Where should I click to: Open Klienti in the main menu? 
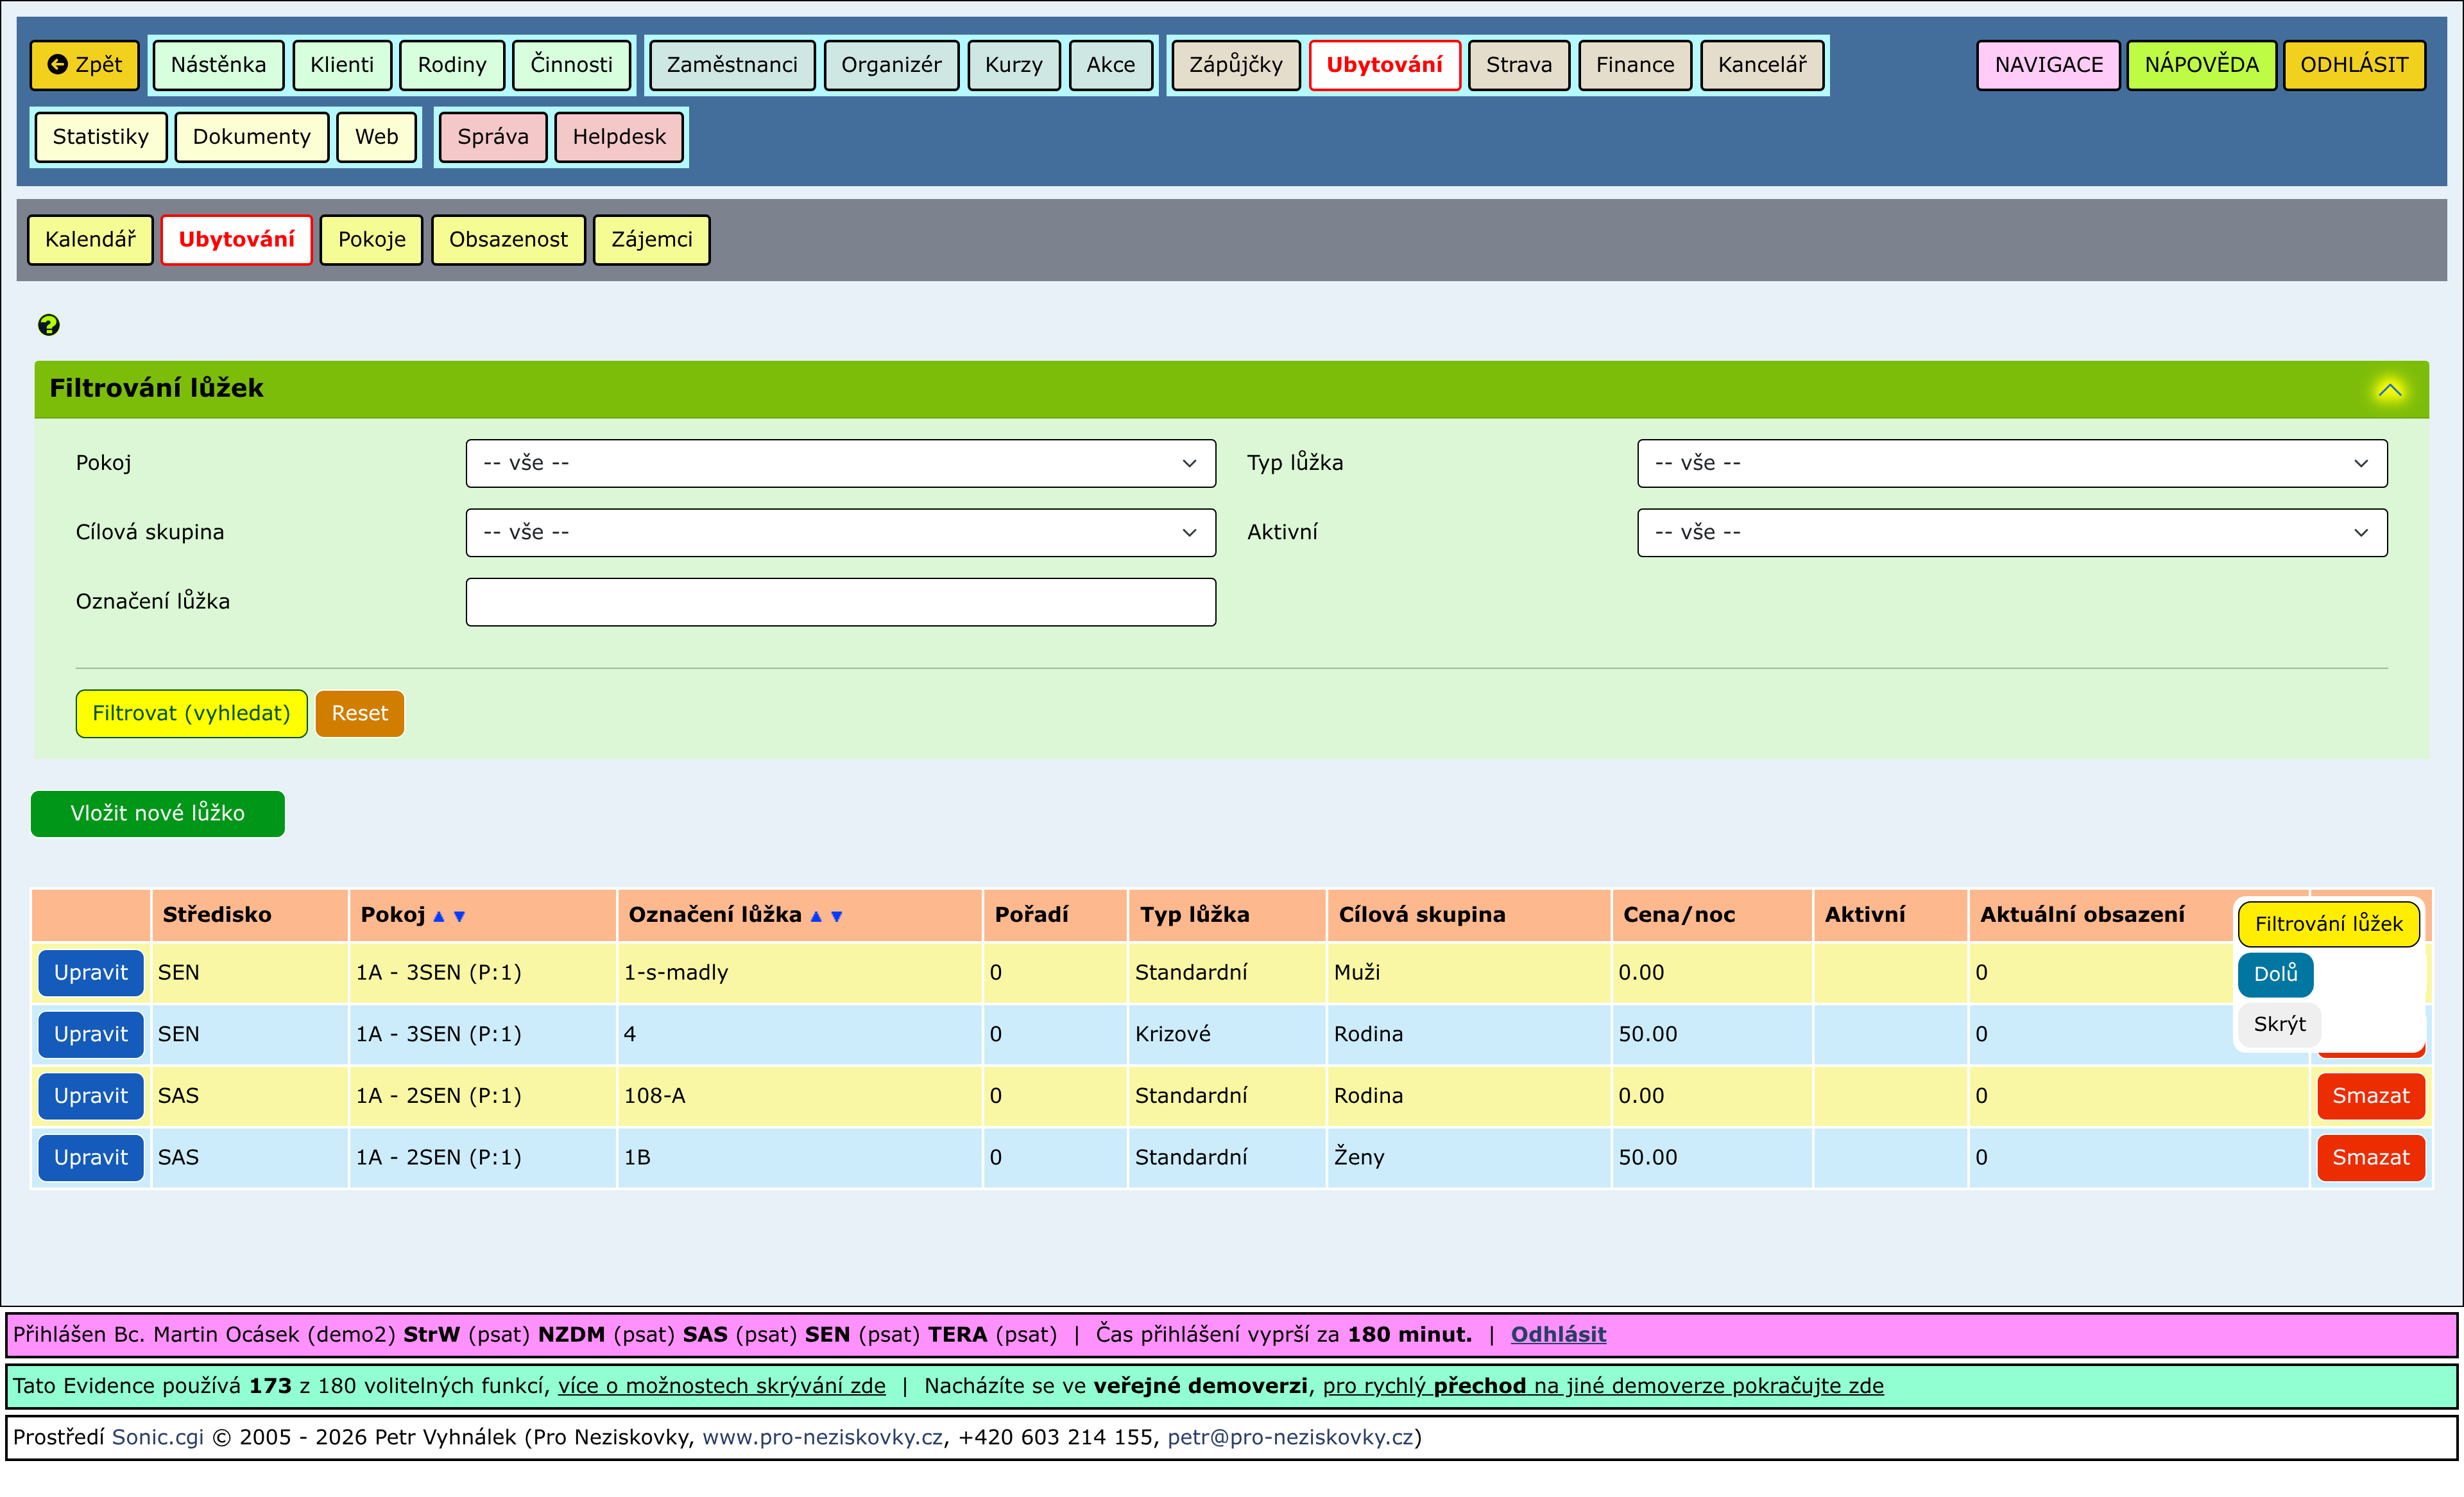(341, 65)
